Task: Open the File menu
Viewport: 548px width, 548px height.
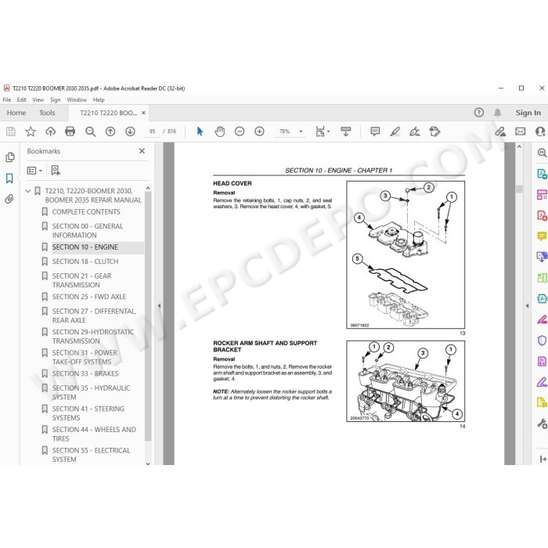Action: click(6, 99)
